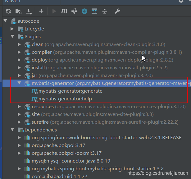Image resolution: width=191 pixels, height=179 pixels.
Task: Select the site plugin entry
Action: click(x=93, y=114)
